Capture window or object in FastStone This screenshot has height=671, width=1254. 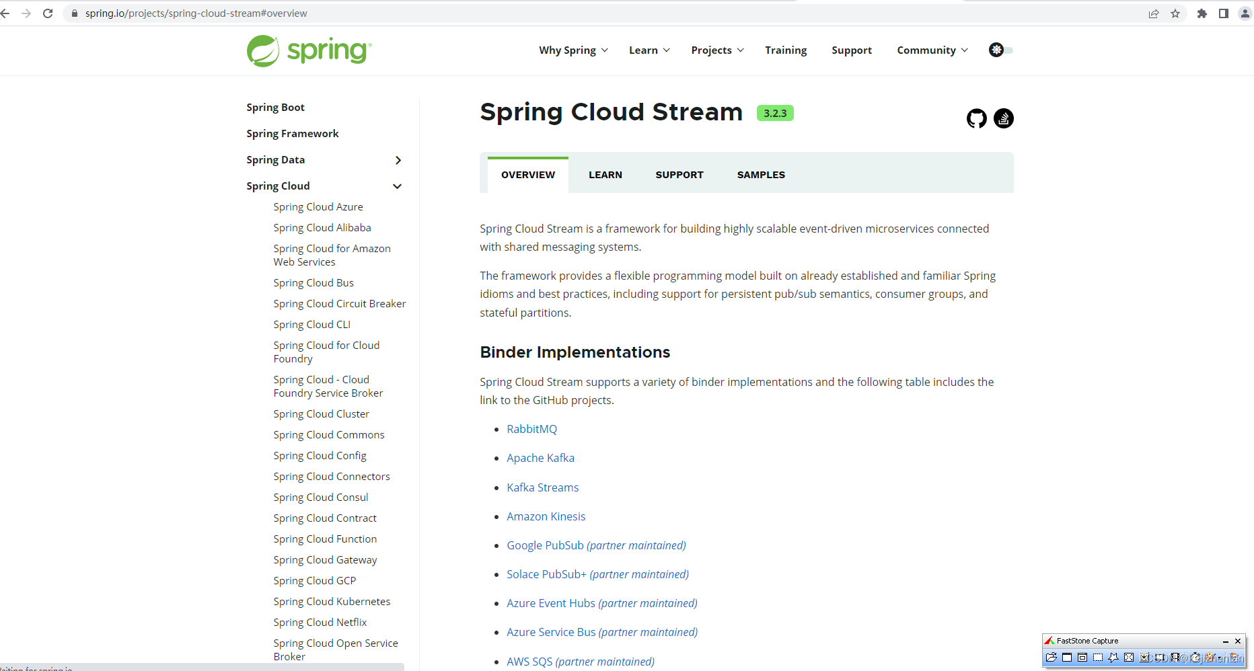[1082, 658]
